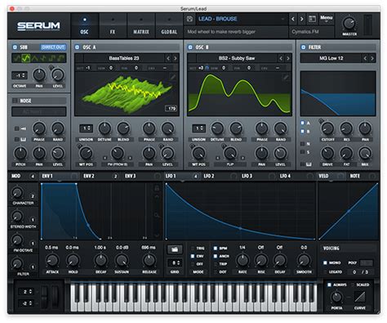Open OSC A wavetable editor pencil
Screen dimensions: 387x323
[172, 77]
